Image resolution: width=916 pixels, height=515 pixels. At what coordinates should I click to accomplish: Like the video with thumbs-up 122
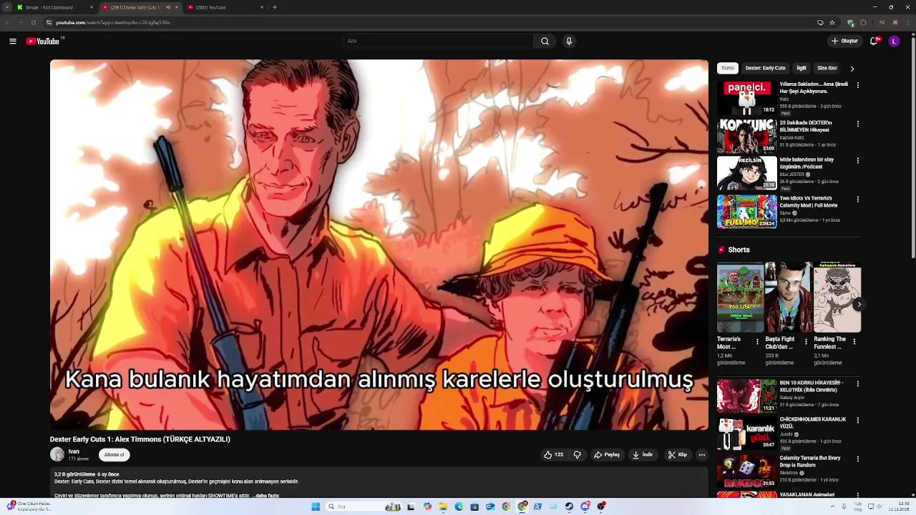[553, 455]
